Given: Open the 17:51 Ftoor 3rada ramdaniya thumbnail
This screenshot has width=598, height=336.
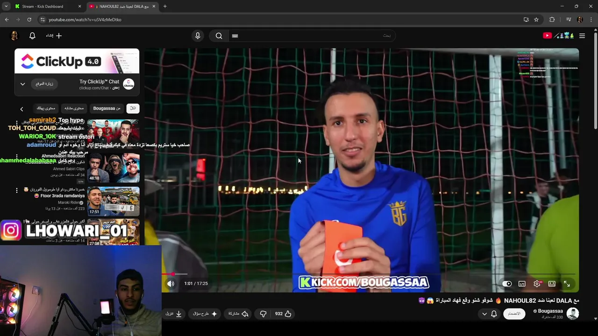Looking at the screenshot, I should 113,201.
